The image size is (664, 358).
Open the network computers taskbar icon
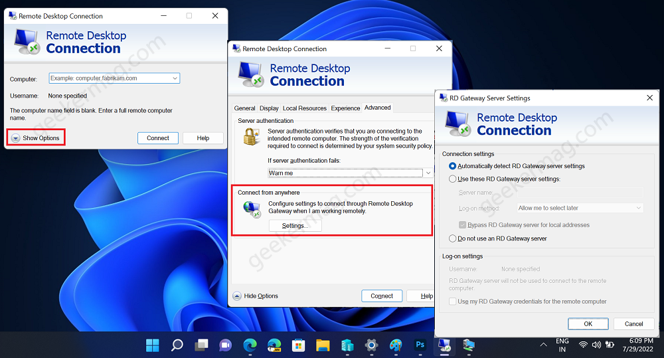point(468,345)
